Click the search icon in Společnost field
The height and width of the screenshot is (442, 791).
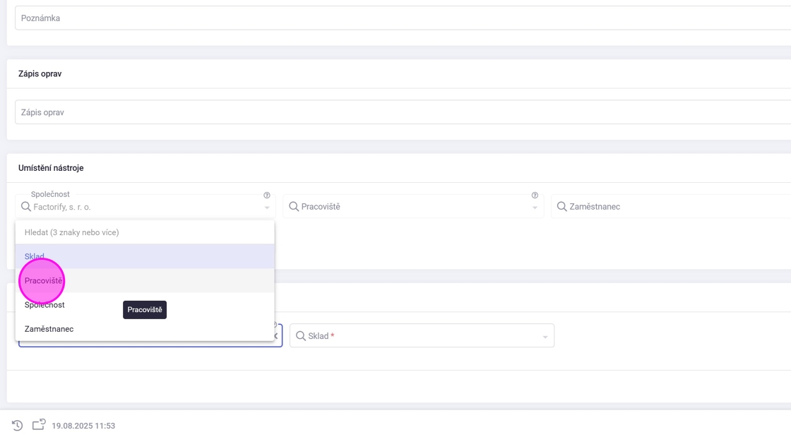coord(26,207)
